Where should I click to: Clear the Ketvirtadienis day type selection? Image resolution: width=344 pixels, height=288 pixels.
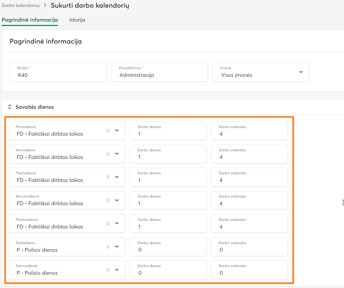click(x=108, y=200)
